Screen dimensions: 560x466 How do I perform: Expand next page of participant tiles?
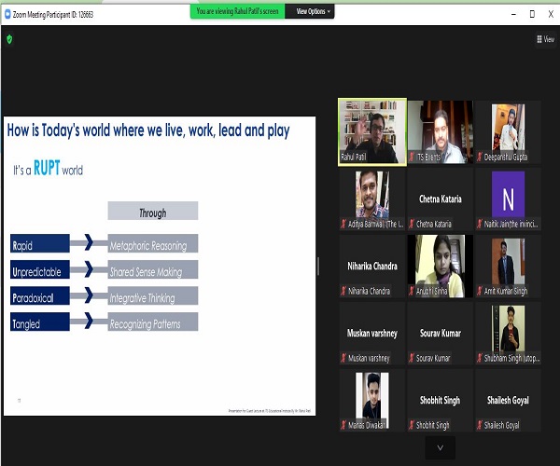tap(440, 447)
